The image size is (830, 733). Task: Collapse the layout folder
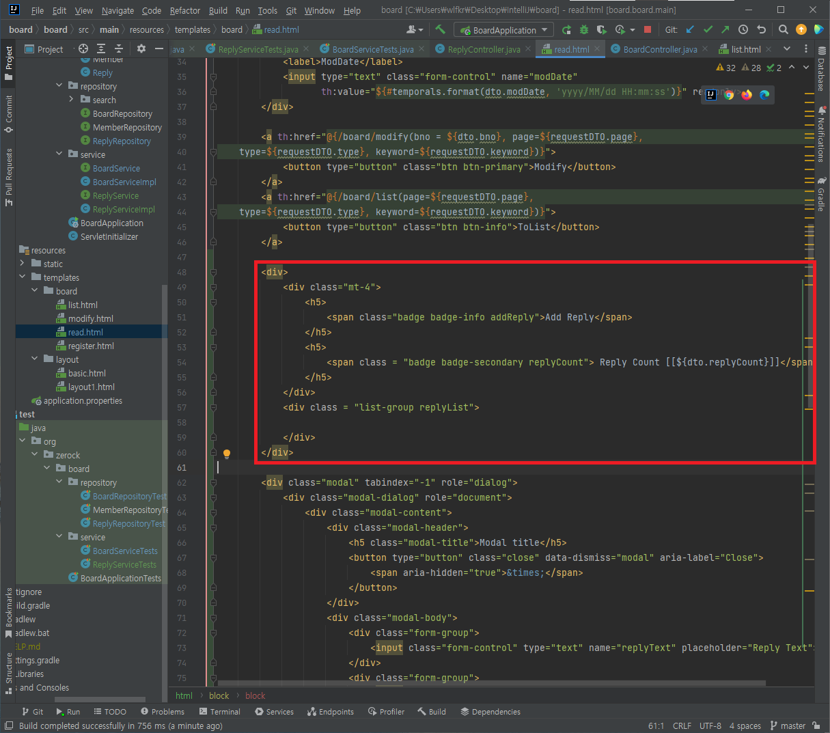coord(35,359)
